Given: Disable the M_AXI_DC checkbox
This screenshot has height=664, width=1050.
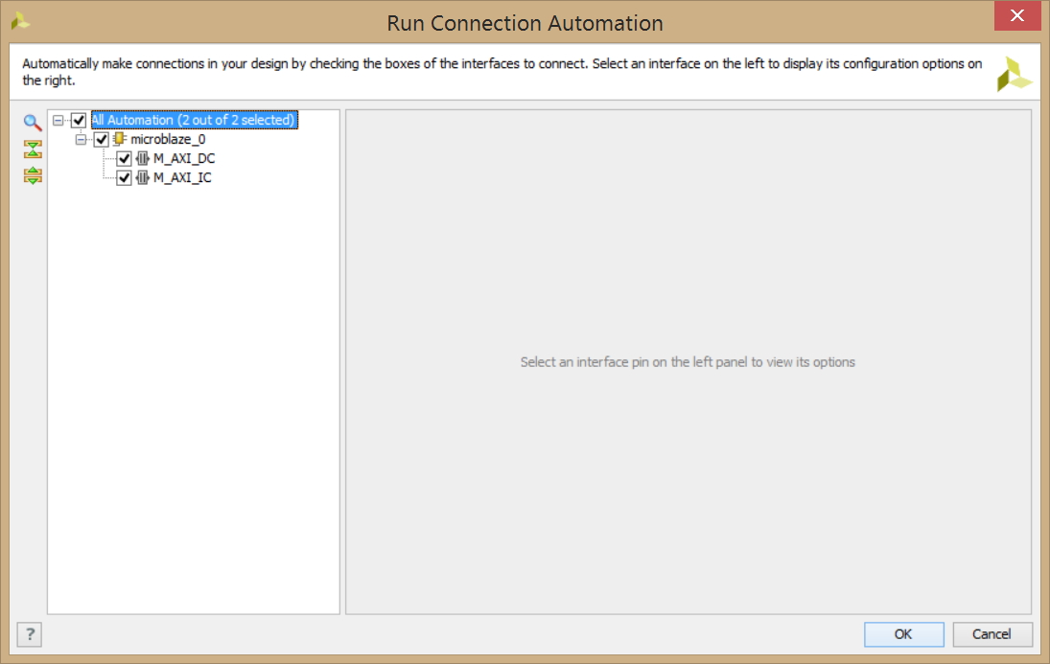Looking at the screenshot, I should click(124, 159).
